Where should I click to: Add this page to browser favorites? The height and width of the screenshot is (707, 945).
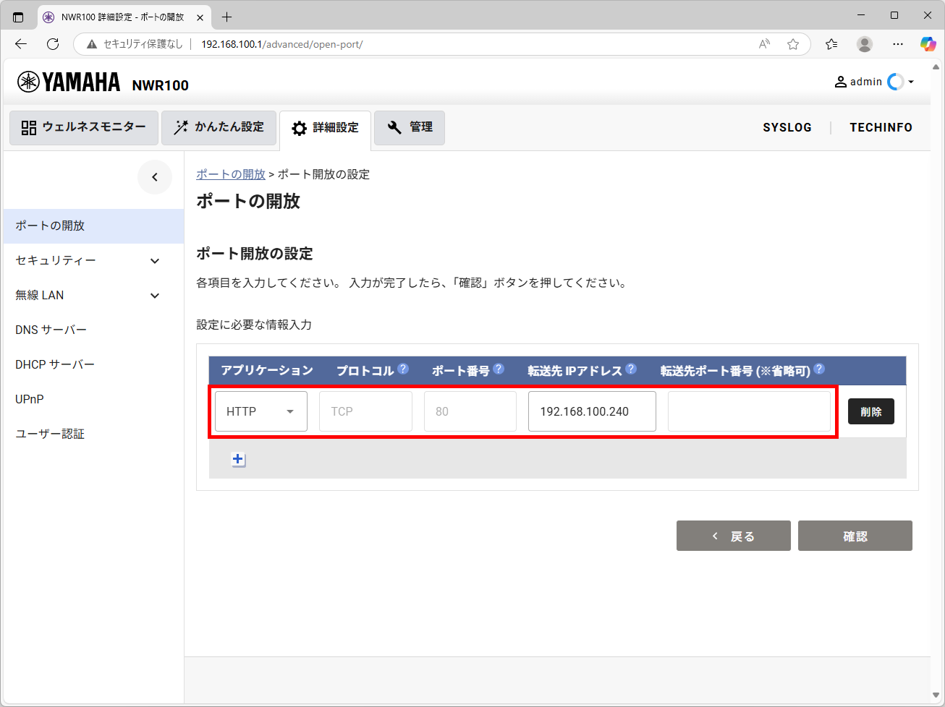click(x=793, y=44)
